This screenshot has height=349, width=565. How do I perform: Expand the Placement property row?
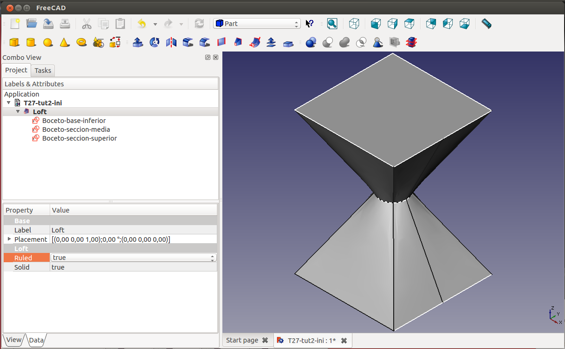(x=9, y=239)
